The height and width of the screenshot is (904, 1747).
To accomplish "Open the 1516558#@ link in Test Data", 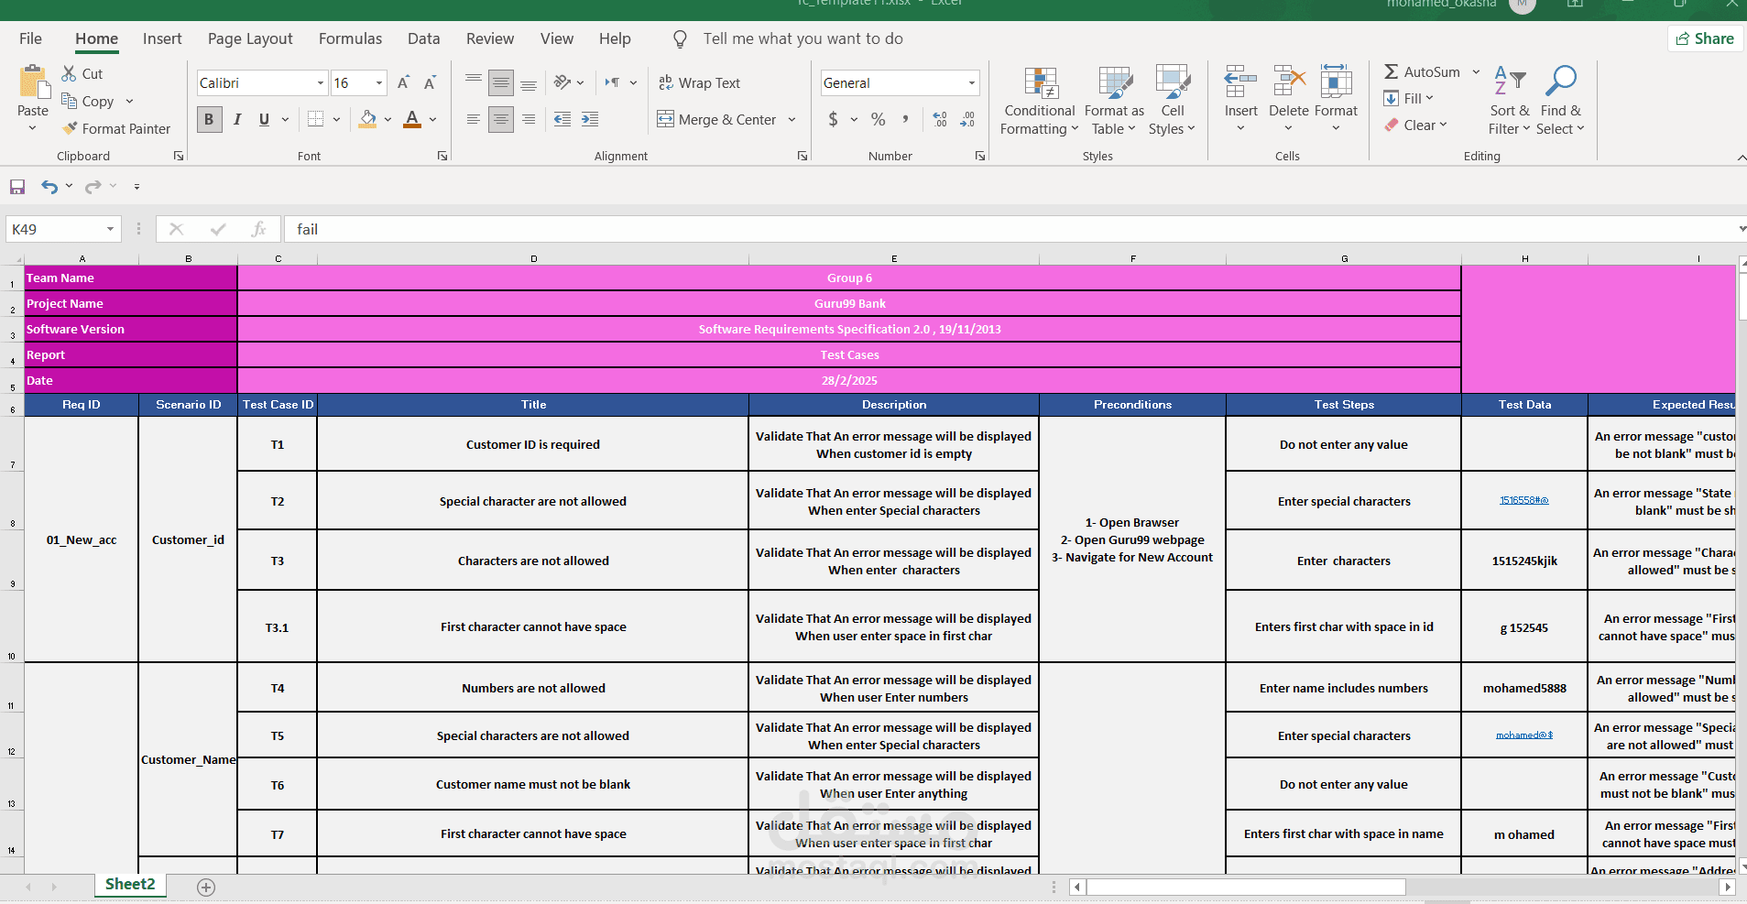I will [x=1523, y=501].
